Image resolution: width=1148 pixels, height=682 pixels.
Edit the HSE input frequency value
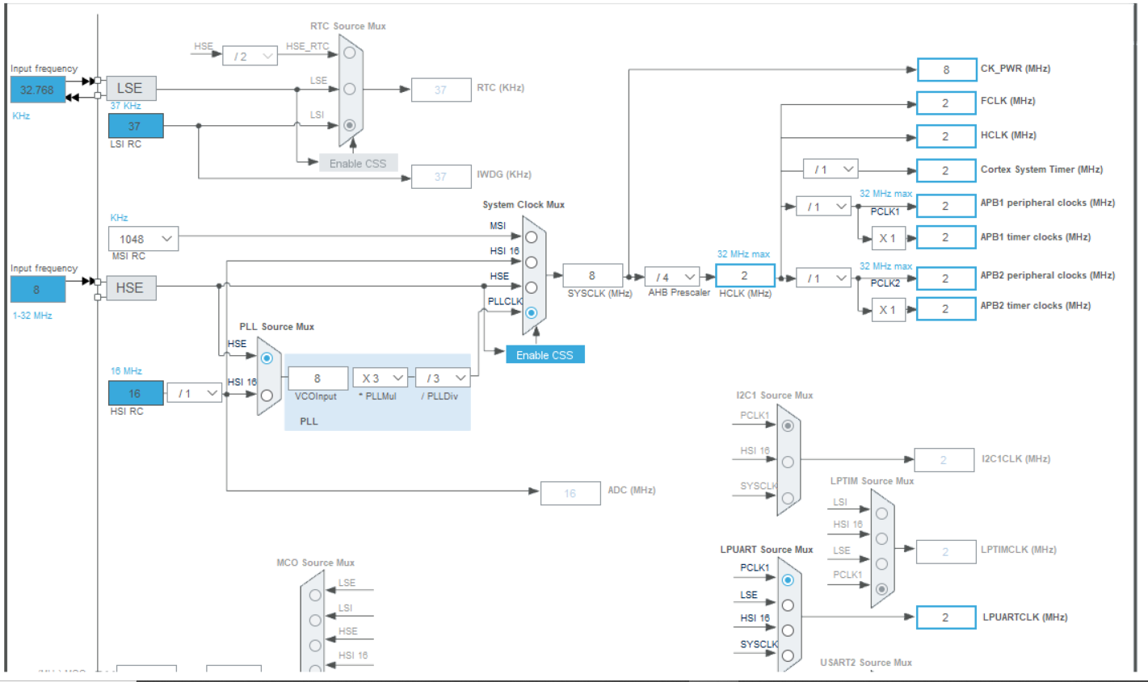(37, 288)
